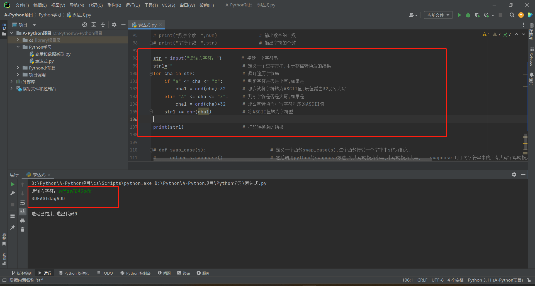Toggle soft-wrap in run console
Viewport: 535px width, 286px height.
(23, 203)
